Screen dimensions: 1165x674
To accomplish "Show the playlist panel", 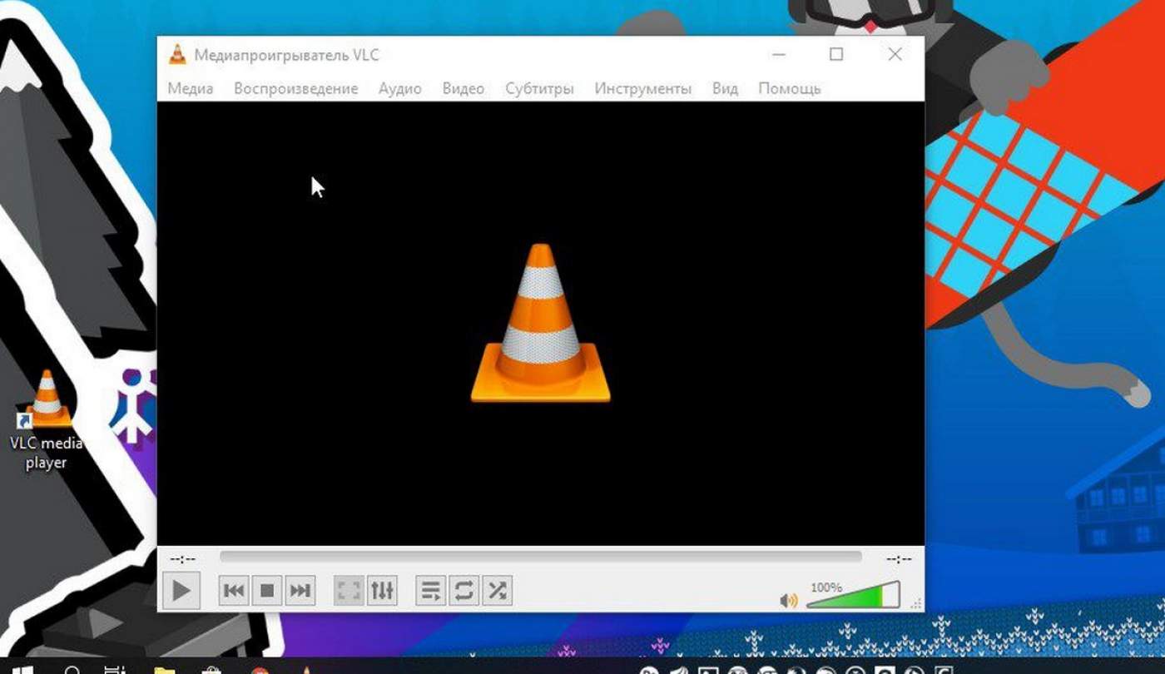I will tap(430, 591).
